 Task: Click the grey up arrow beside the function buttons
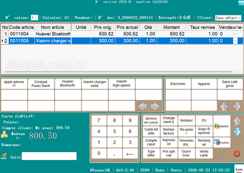click(x=237, y=121)
